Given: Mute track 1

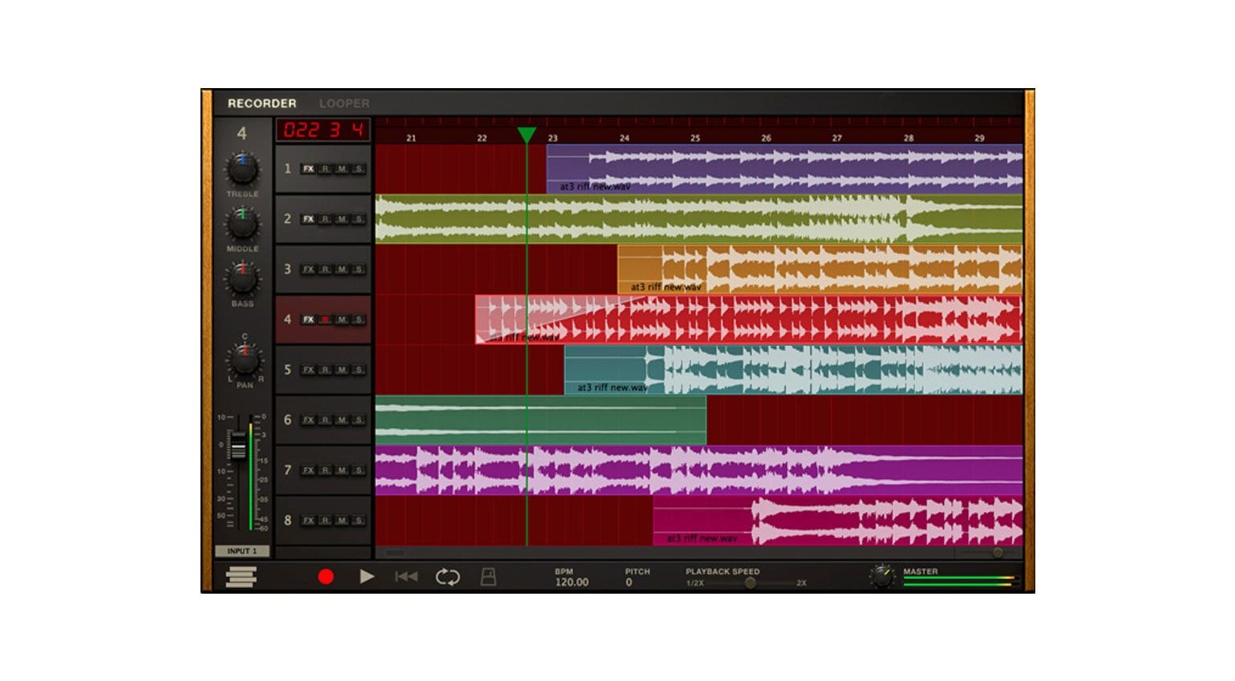Looking at the screenshot, I should coord(342,169).
